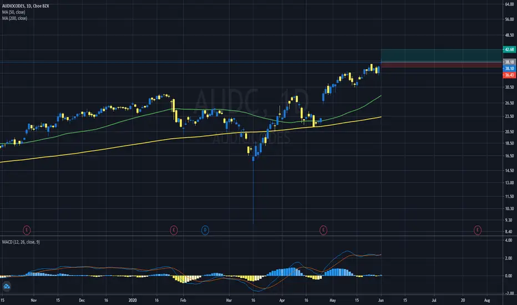This screenshot has height=305, width=517.
Task: Click the TradingView cloud logo icon
Action: click(x=6, y=286)
